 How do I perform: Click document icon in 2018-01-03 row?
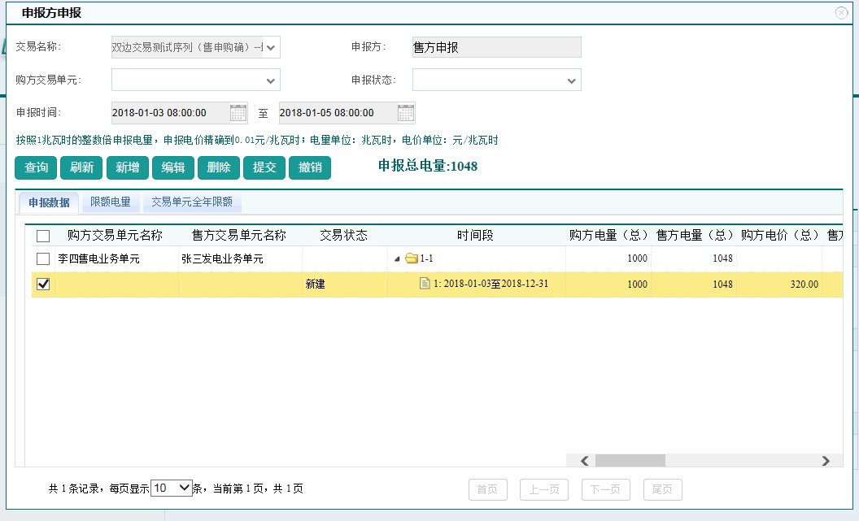point(425,284)
